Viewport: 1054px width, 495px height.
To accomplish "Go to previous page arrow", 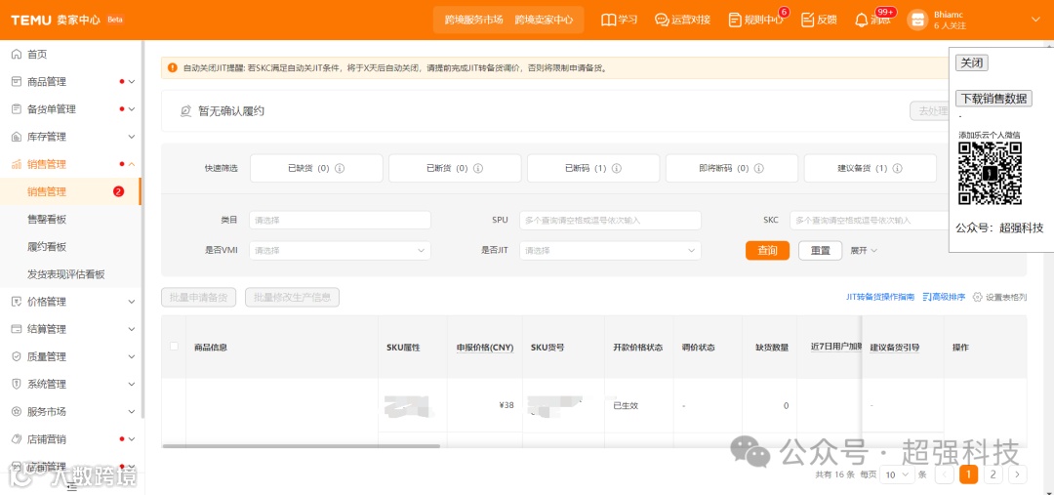I will [x=945, y=474].
